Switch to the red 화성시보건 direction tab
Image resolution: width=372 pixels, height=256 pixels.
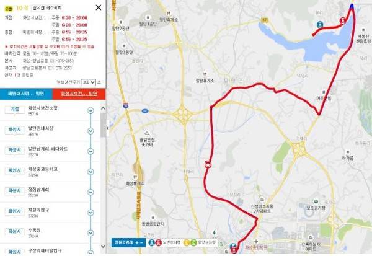coord(79,94)
